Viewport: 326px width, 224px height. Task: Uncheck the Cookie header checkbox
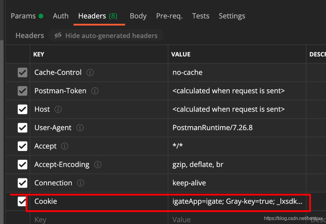tap(23, 201)
